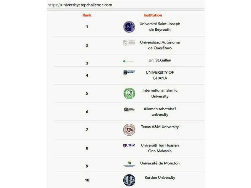Image resolution: width=251 pixels, height=188 pixels.
Task: Open Universiti Tun Hussien Onn Malaysia
Action: (160, 148)
